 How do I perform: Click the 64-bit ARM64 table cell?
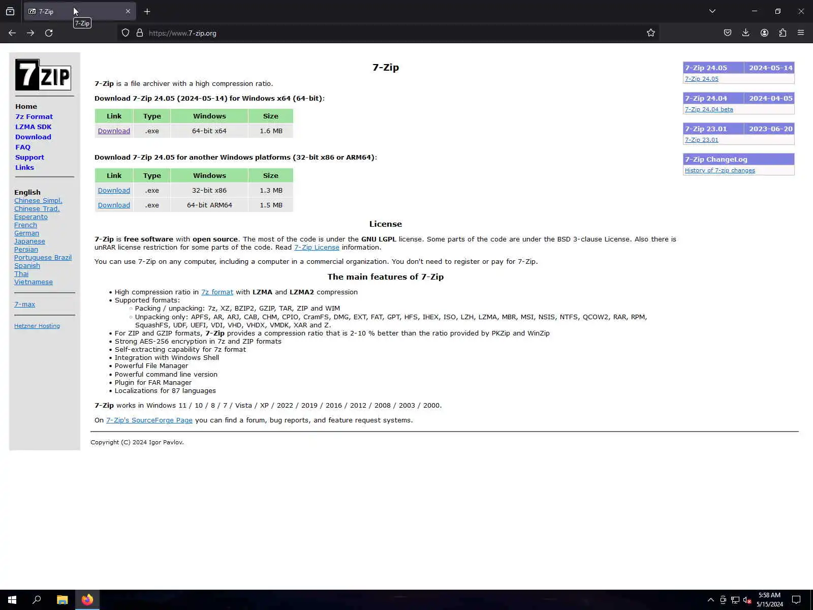[209, 205]
